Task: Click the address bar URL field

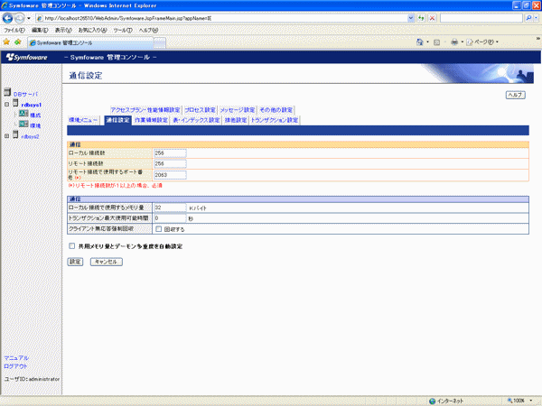Action: click(x=221, y=18)
